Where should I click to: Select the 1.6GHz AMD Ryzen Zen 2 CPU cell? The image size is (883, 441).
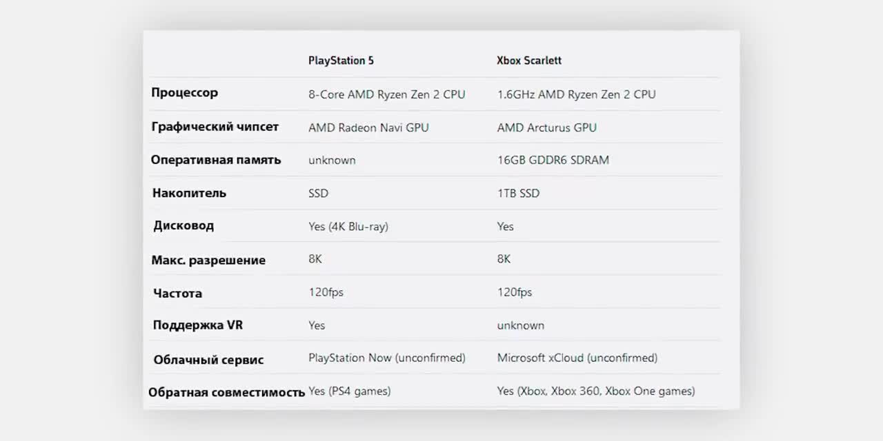(577, 94)
